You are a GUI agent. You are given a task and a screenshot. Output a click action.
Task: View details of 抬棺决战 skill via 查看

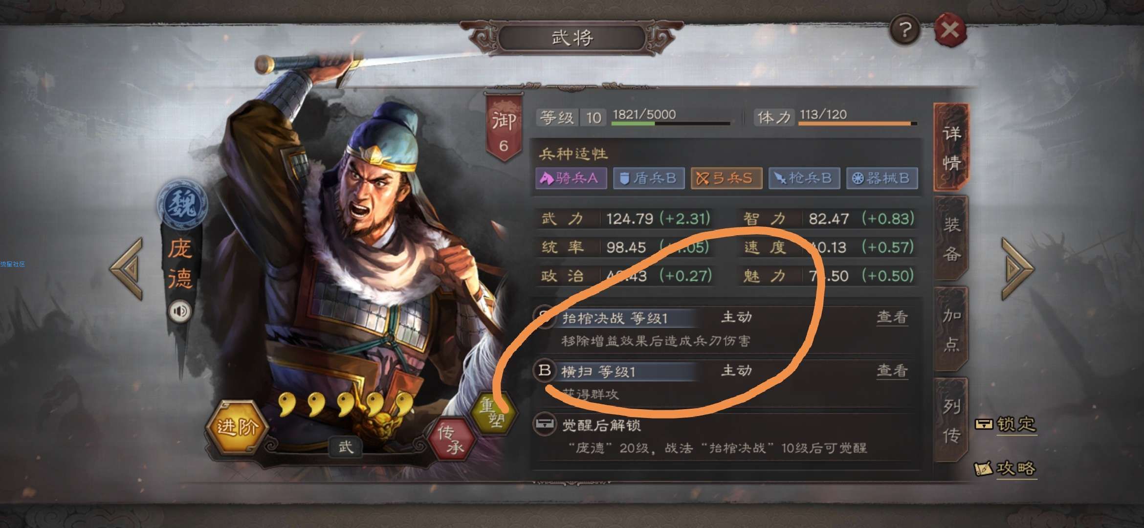coord(892,317)
